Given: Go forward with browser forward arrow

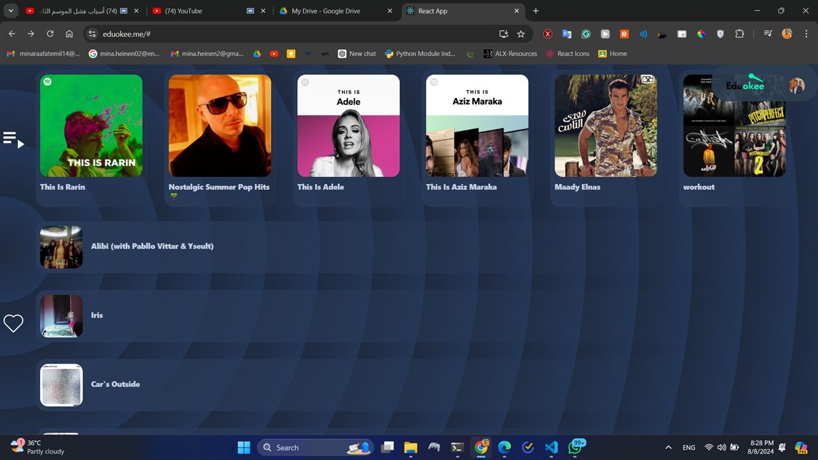Looking at the screenshot, I should tap(31, 34).
